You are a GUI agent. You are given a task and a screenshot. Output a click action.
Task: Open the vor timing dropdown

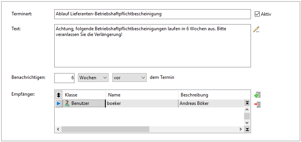pyautogui.click(x=129, y=78)
